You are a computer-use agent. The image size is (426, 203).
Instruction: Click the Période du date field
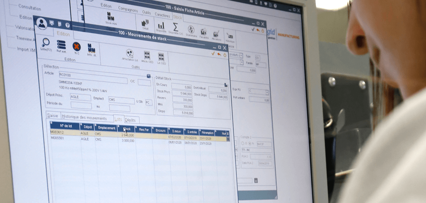coord(81,105)
